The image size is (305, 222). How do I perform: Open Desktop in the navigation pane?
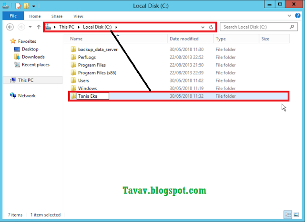pyautogui.click(x=30, y=49)
